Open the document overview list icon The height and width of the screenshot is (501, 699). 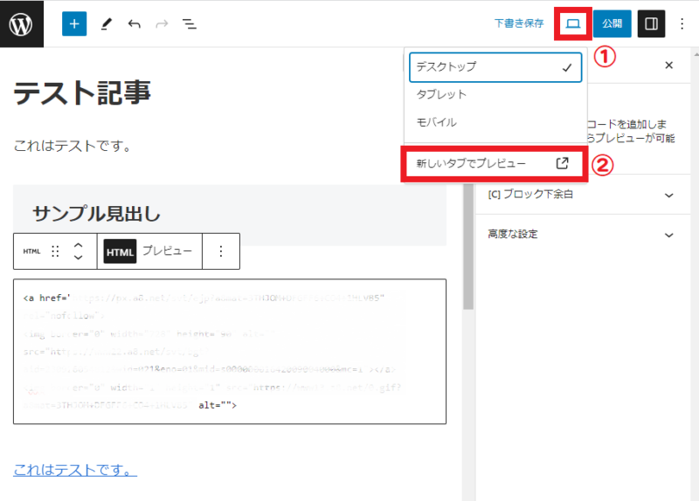[x=188, y=24]
